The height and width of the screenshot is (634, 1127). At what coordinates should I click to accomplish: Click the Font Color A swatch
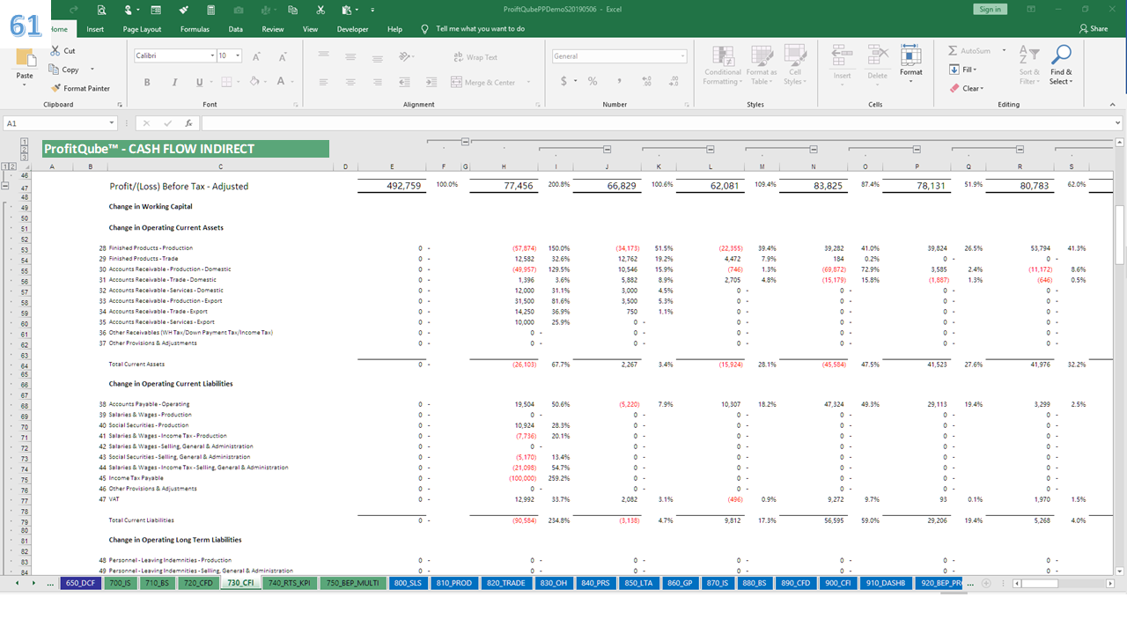(x=280, y=82)
